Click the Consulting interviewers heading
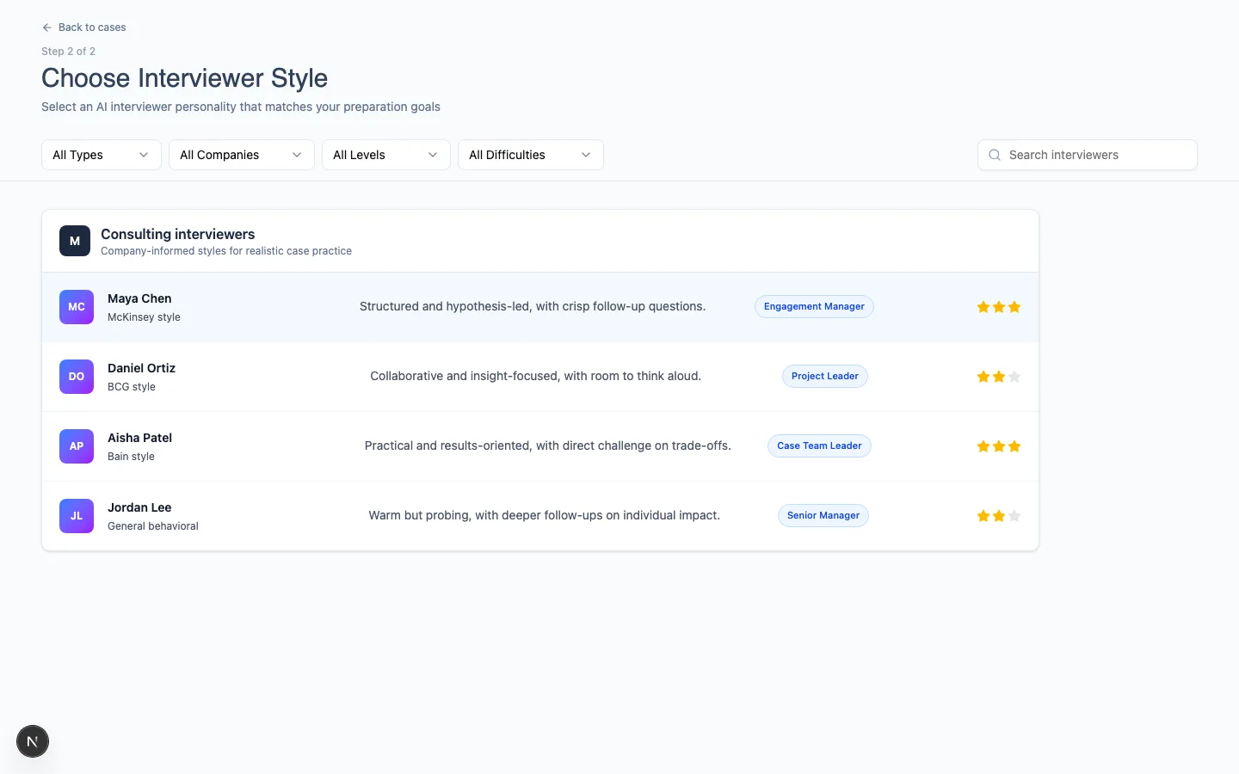Viewport: 1239px width, 774px height. point(178,234)
